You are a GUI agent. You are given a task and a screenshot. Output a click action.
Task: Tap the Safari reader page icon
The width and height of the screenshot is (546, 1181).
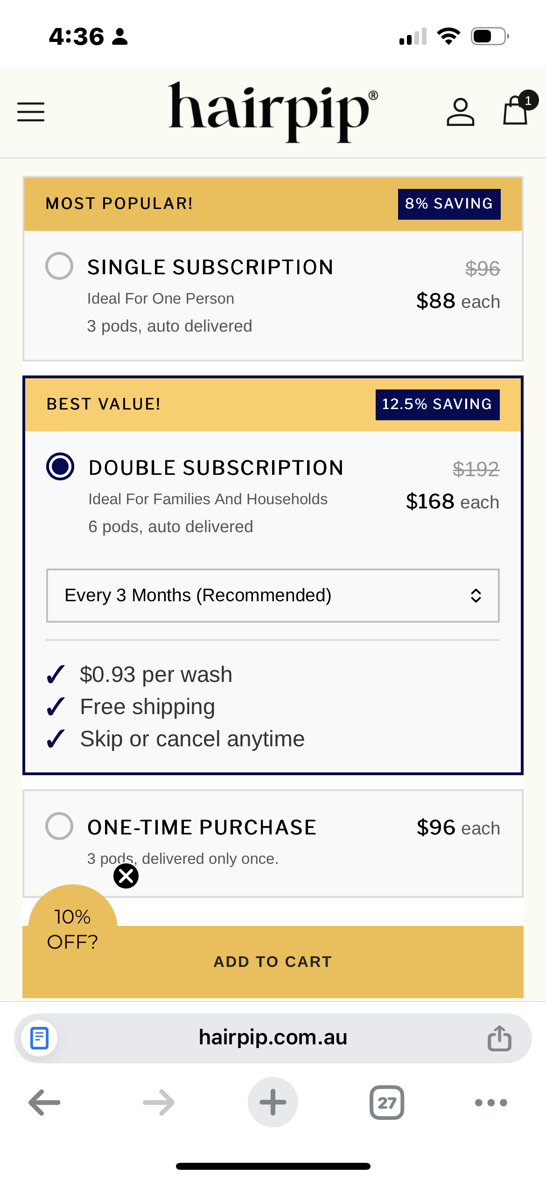pos(40,1038)
